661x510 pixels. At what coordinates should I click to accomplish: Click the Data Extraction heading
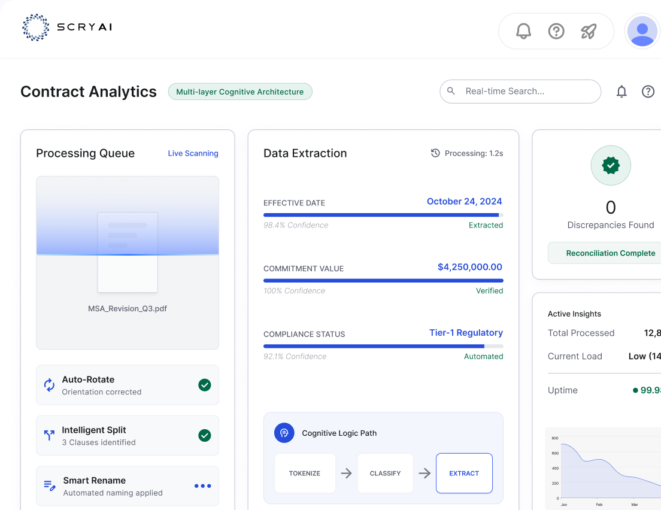click(305, 153)
